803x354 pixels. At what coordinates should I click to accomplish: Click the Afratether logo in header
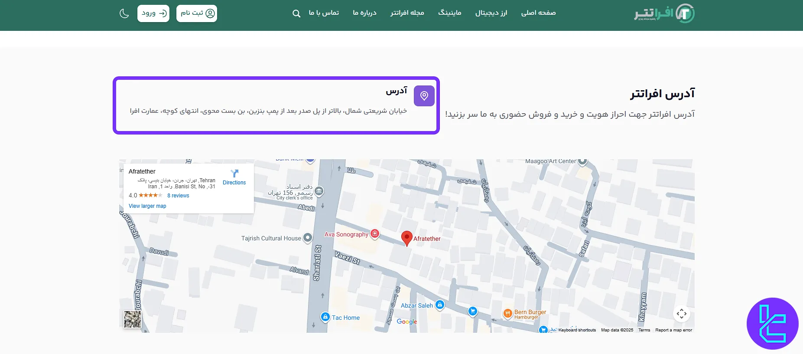click(664, 13)
